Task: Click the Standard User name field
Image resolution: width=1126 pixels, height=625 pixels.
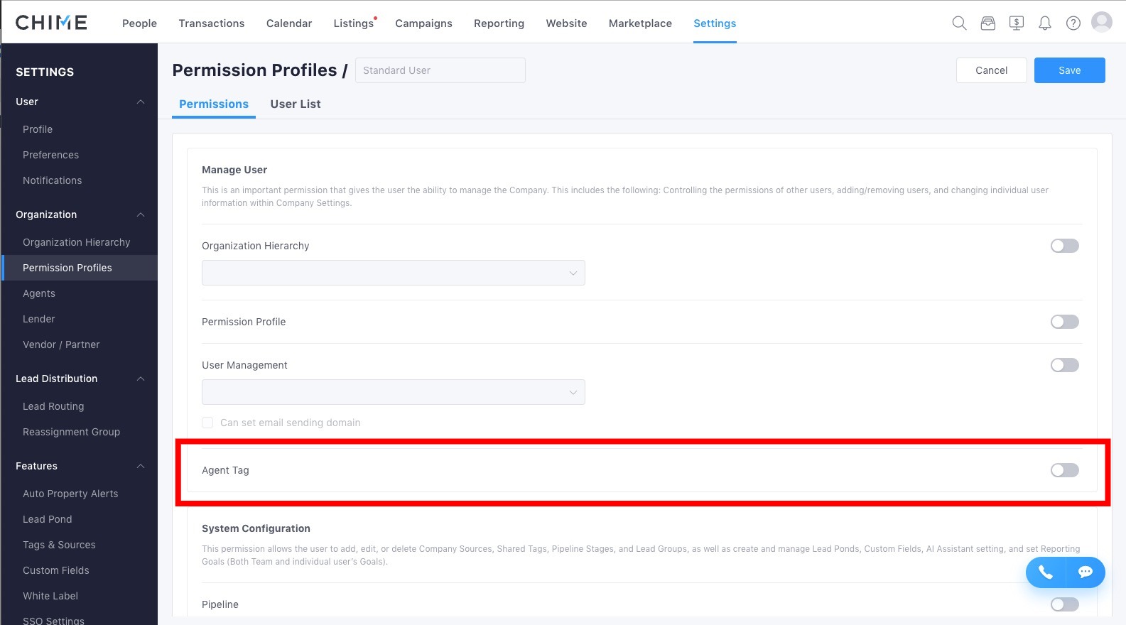Action: tap(440, 70)
